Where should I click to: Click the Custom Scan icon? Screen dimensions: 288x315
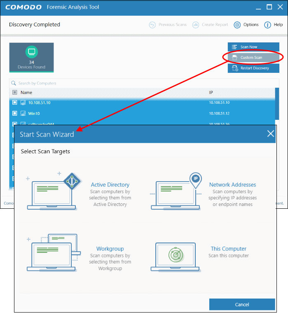click(x=234, y=58)
